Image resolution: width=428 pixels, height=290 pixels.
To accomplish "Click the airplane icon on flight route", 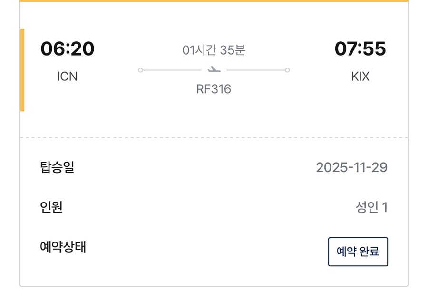I will [x=214, y=70].
